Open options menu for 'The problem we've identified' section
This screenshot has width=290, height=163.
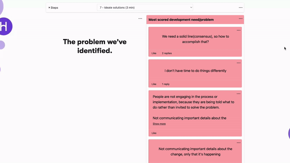140,18
